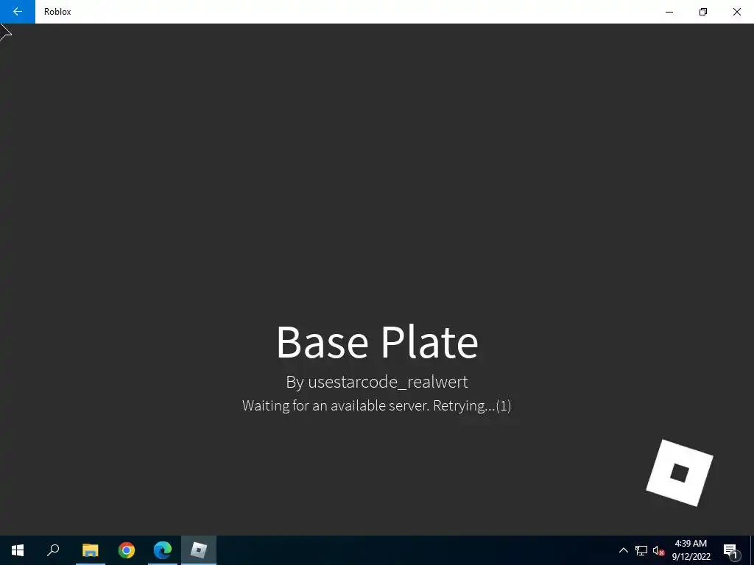This screenshot has width=754, height=565.
Task: Open the clock showing 4:39 AM
Action: pyautogui.click(x=691, y=550)
